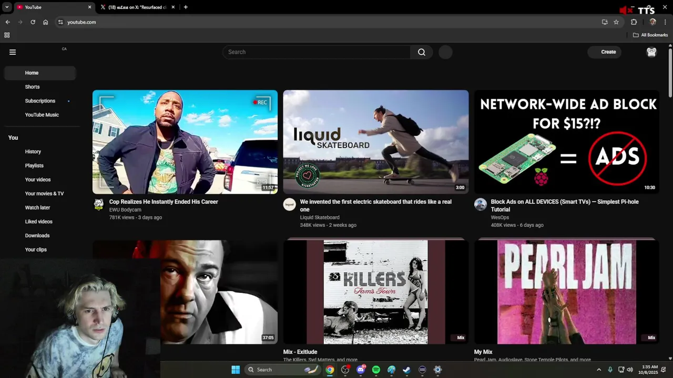Go back with the browser back arrow
This screenshot has width=673, height=378.
7,22
